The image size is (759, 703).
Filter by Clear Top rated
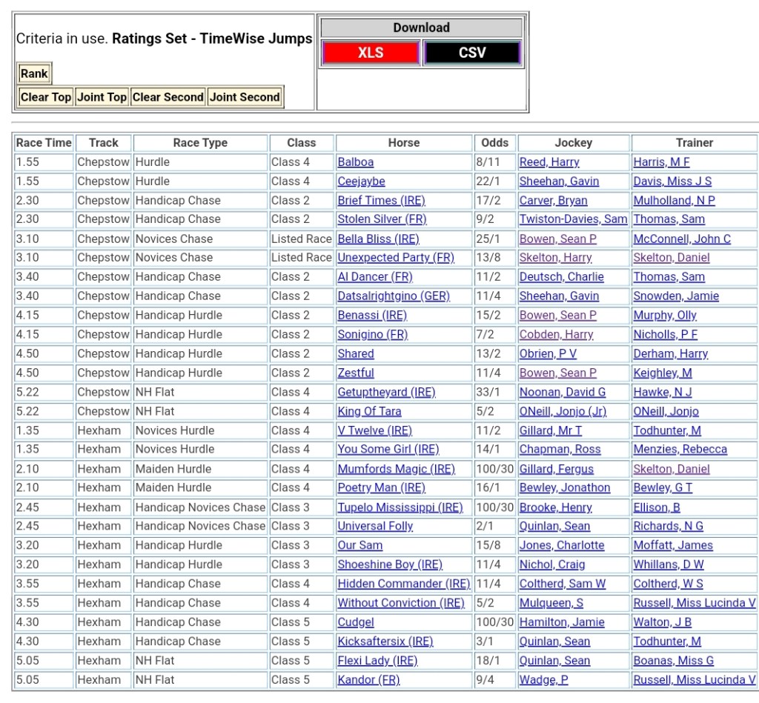coord(46,97)
